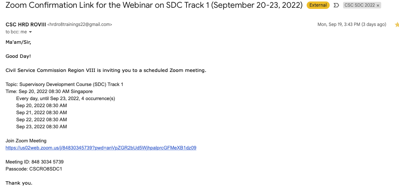Click the Sep 23, 2022 08:30 AM occurrence
Screen dimensions: 399x195
coord(42,127)
